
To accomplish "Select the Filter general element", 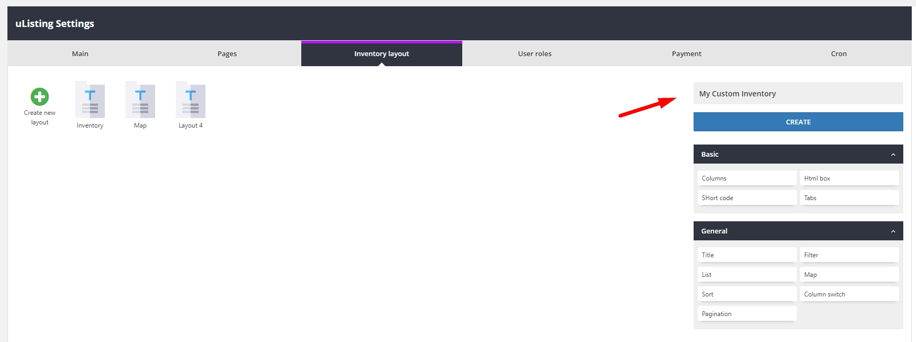I will pos(849,255).
